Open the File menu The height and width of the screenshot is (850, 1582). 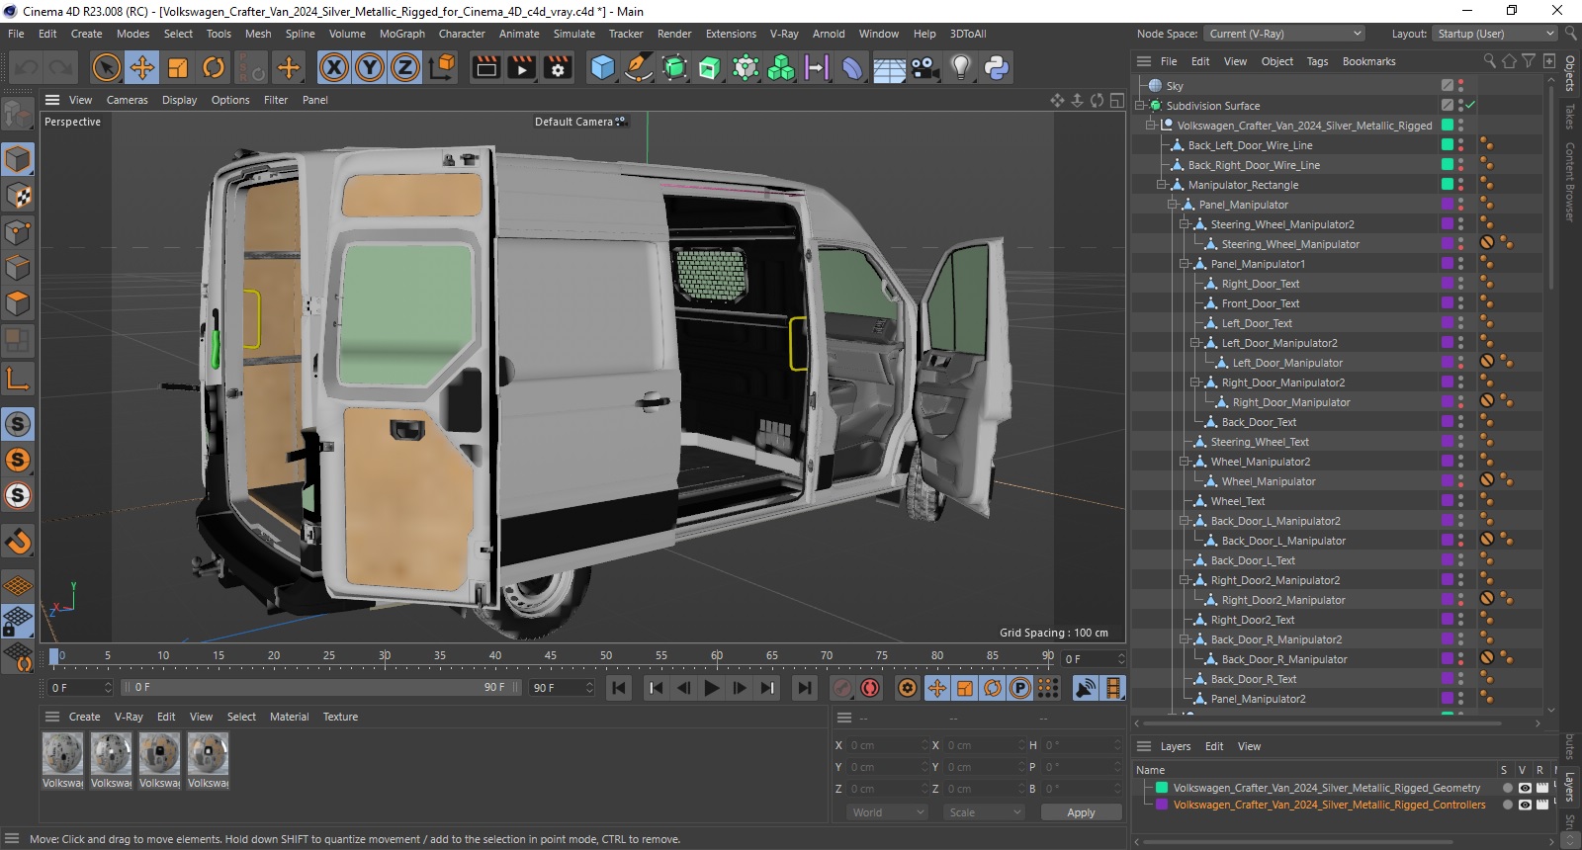16,34
